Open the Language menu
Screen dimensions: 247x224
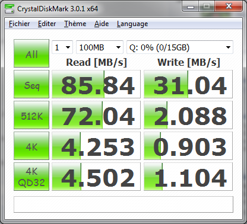[132, 24]
